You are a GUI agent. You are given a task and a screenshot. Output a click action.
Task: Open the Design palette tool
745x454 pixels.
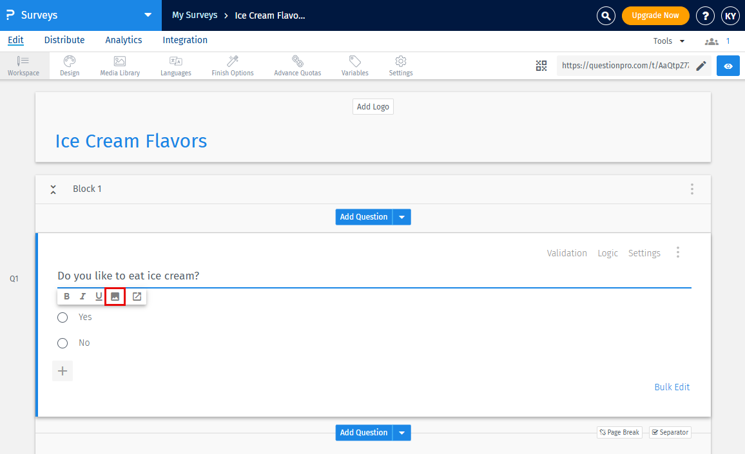(x=70, y=66)
